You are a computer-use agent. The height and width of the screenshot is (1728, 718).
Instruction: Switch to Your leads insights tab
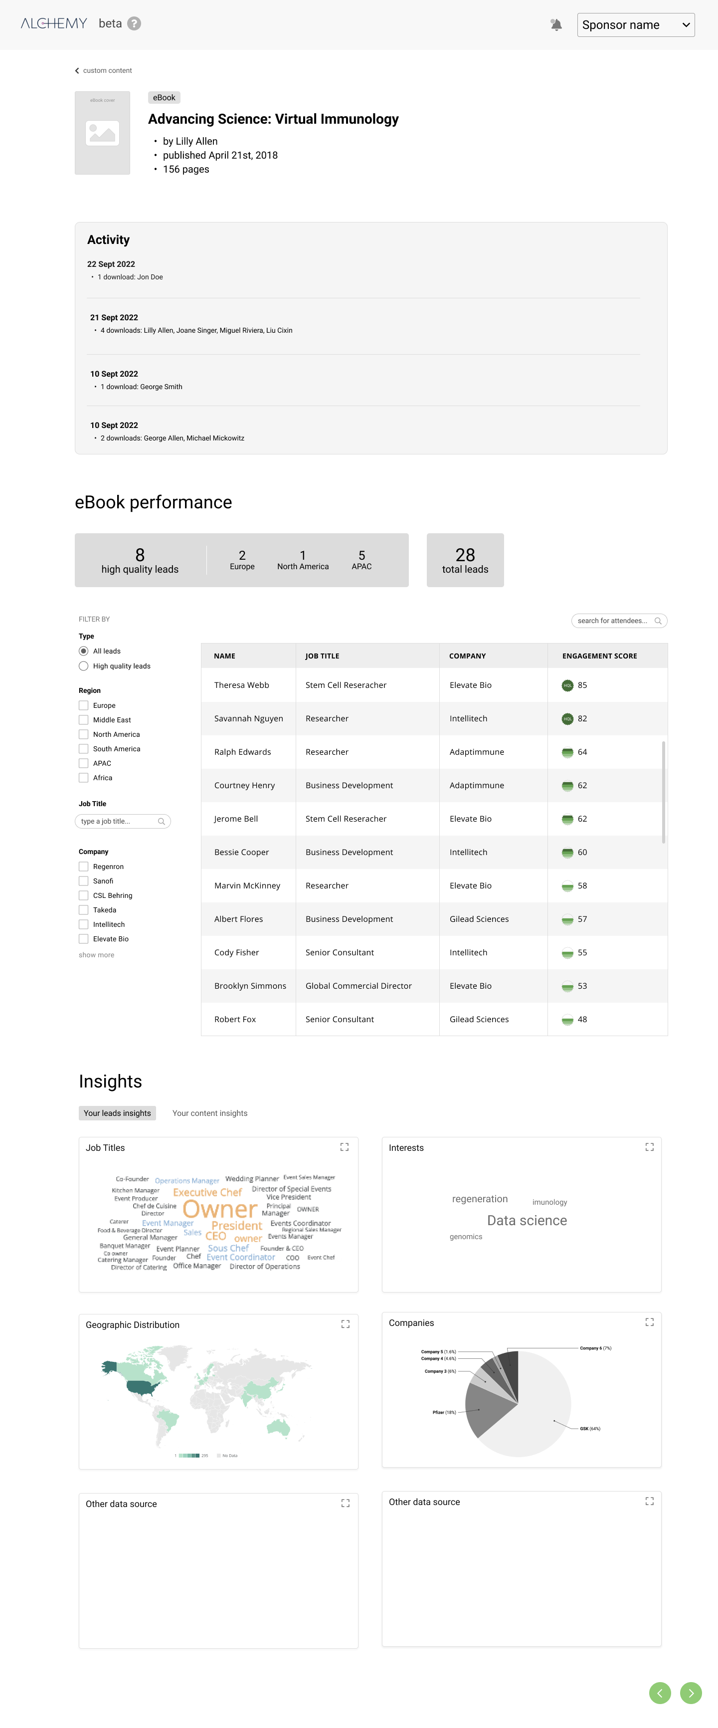(117, 1113)
